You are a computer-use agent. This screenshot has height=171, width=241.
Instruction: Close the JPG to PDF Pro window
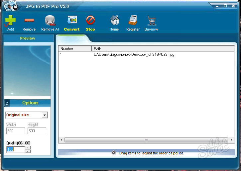coord(233,6)
